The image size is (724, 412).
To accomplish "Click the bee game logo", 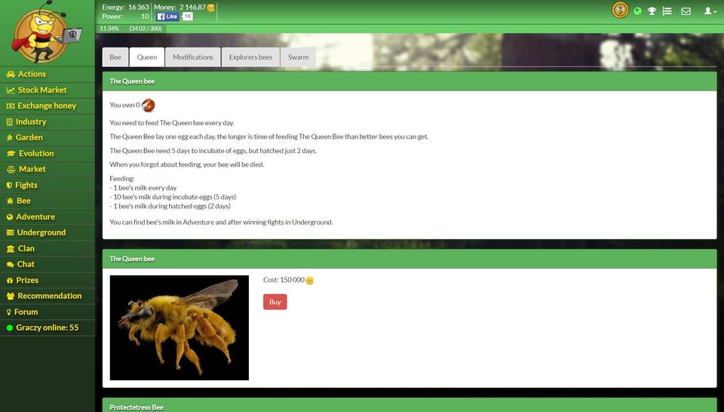I will (48, 33).
